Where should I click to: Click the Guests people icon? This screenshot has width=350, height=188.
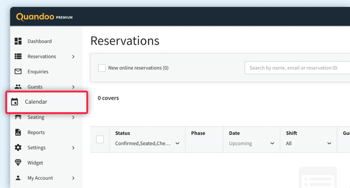pyautogui.click(x=18, y=87)
